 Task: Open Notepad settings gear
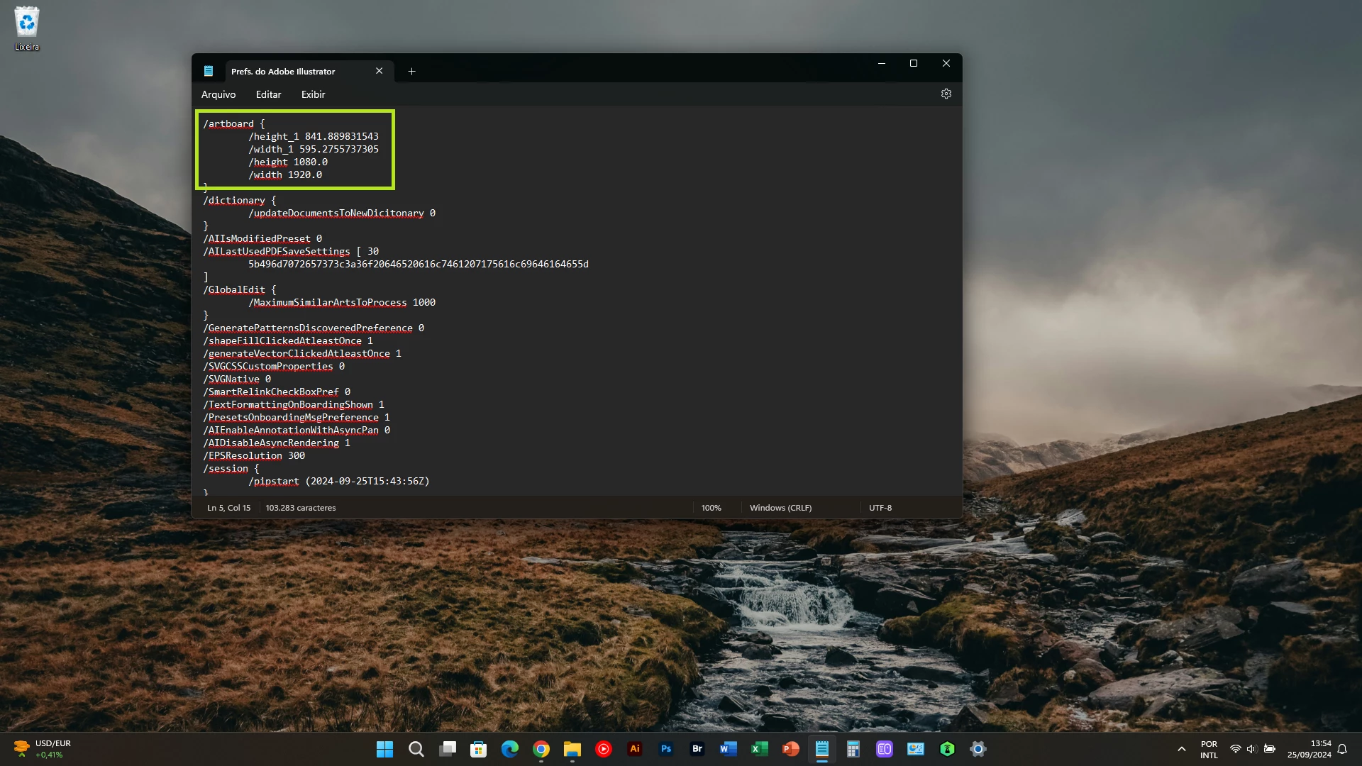tap(946, 94)
